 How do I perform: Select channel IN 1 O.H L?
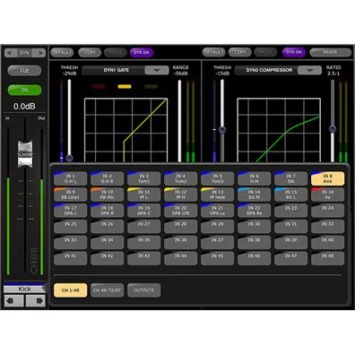71,178
